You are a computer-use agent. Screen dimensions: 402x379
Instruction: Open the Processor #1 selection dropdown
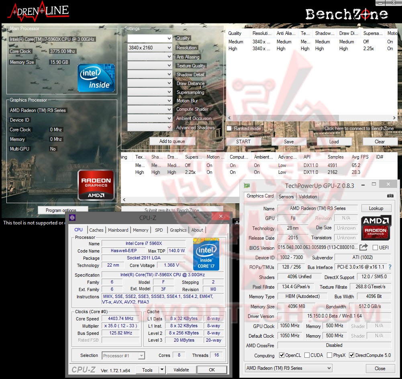click(123, 356)
